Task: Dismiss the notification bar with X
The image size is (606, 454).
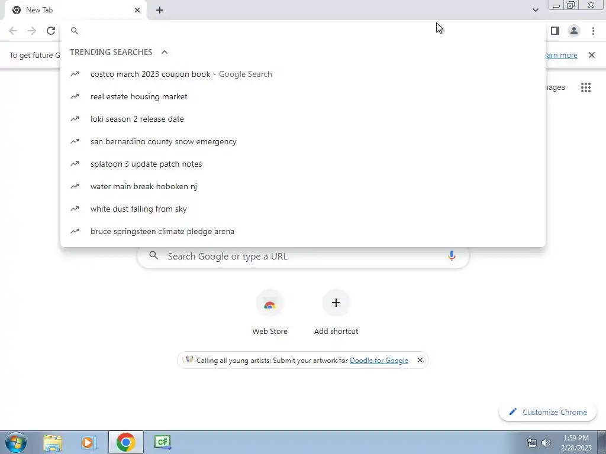Action: (592, 55)
